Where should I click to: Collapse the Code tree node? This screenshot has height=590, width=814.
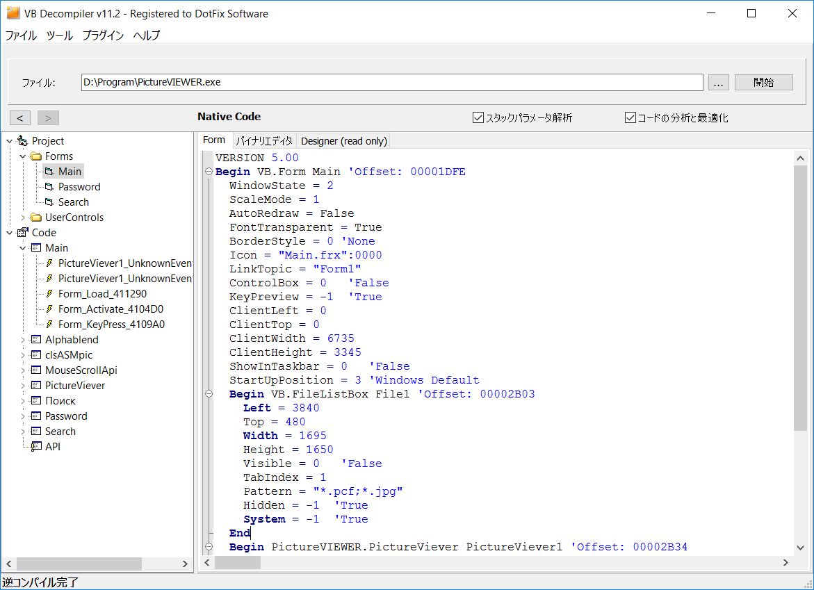[9, 233]
